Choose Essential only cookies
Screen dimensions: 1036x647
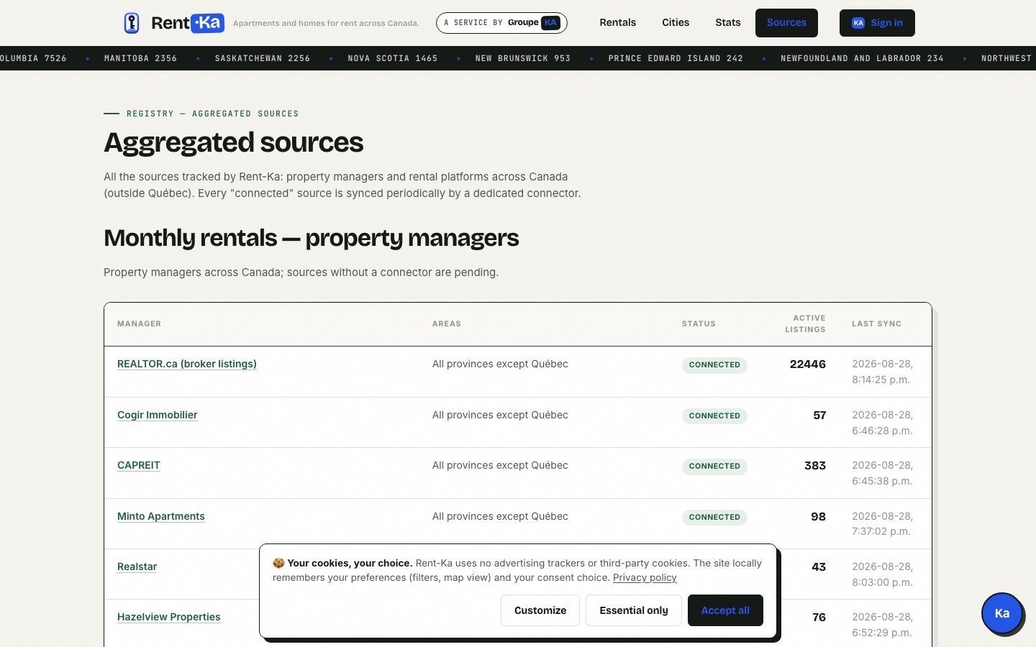[x=634, y=610]
